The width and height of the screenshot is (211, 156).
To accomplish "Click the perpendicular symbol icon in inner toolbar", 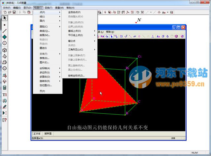I will (x=153, y=36).
